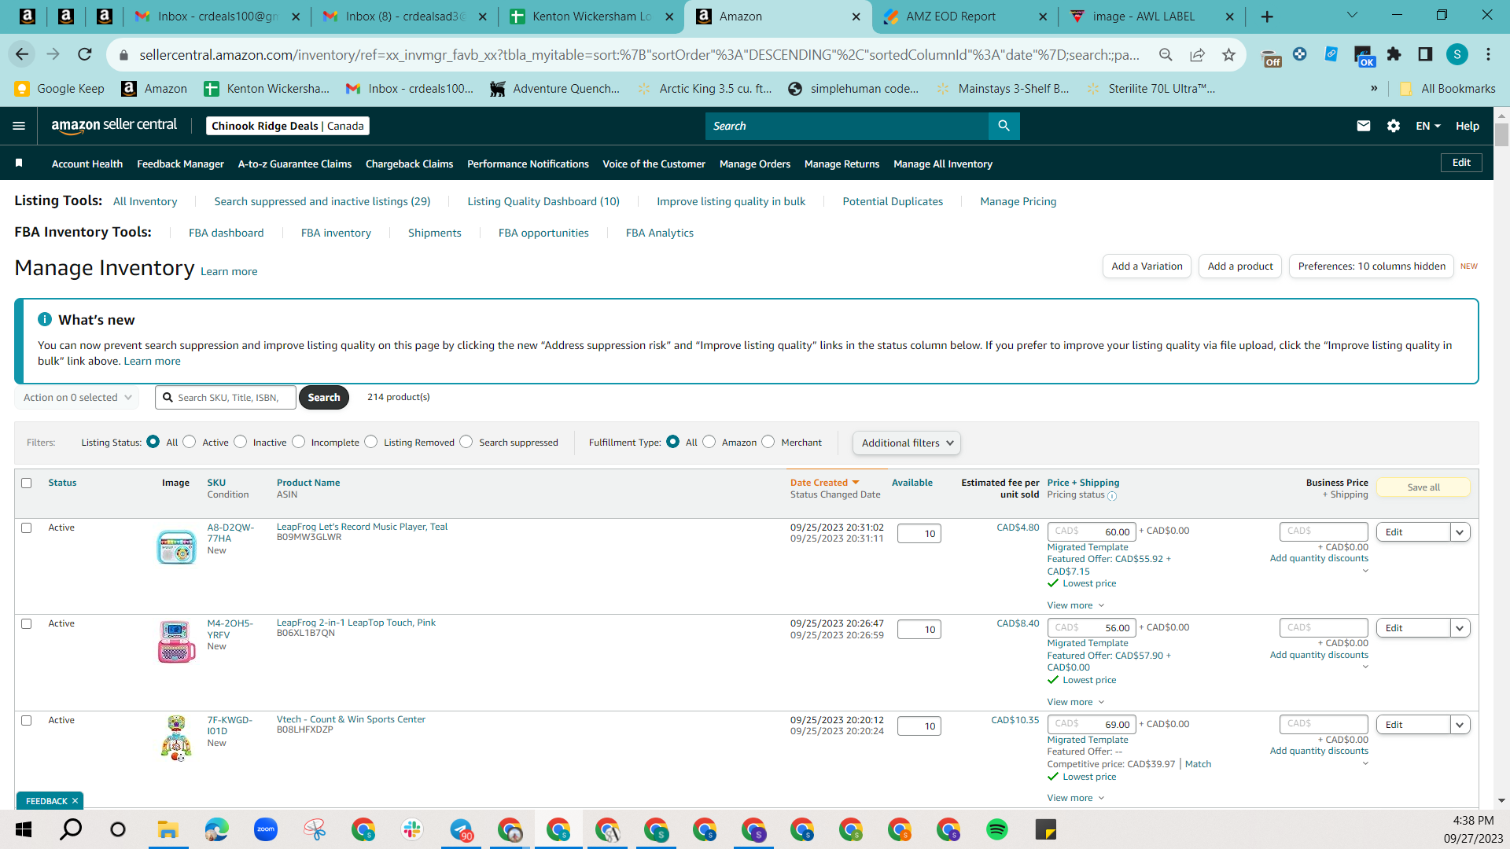This screenshot has width=1510, height=849.
Task: Open FBA dashboard link
Action: (226, 233)
